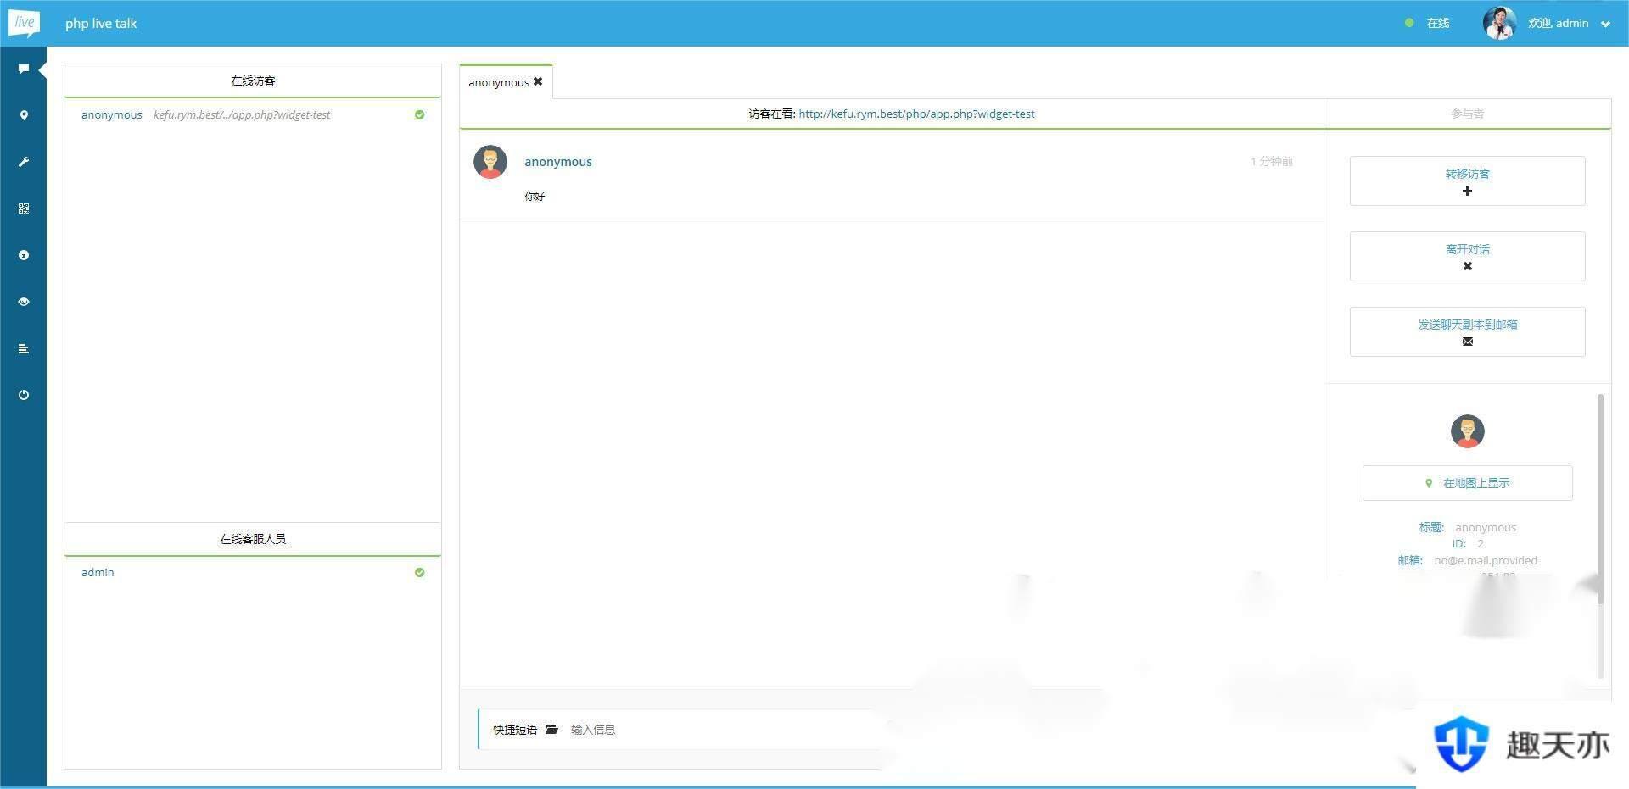
Task: Open the quick phrases folder icon
Action: (x=551, y=729)
